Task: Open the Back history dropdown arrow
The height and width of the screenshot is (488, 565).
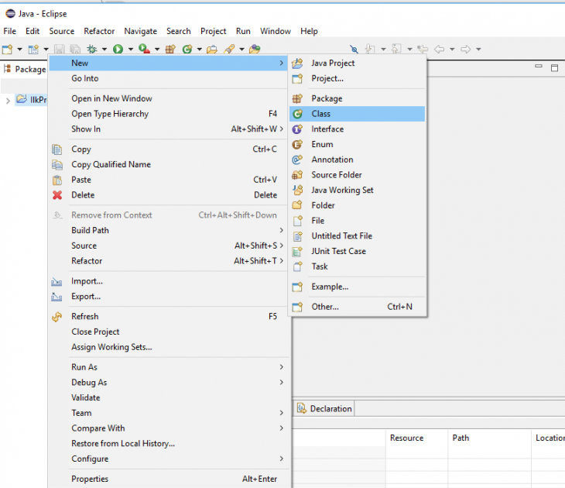Action: (452, 49)
